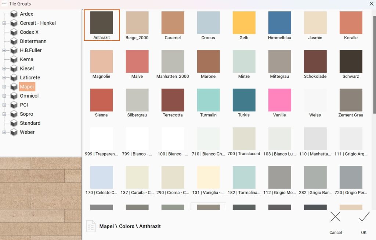Expand the H.B.Fuller tree node

(x=4, y=50)
